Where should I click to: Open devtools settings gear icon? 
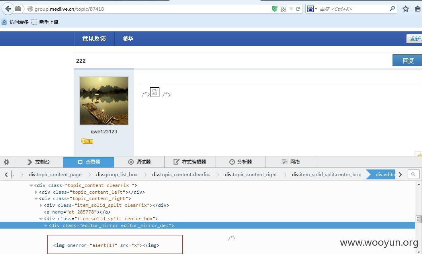click(x=6, y=162)
